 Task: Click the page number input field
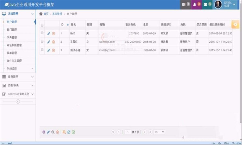click(x=127, y=132)
